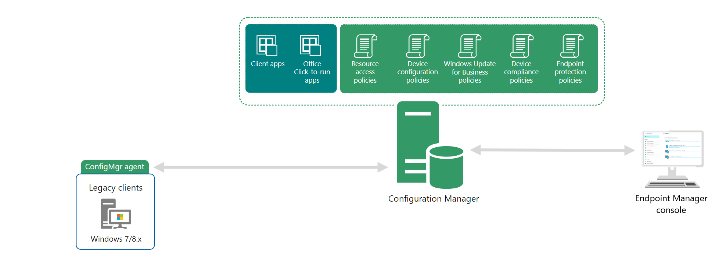
Task: Click the "Office Click-to-run apps" label text
Action: point(312,72)
